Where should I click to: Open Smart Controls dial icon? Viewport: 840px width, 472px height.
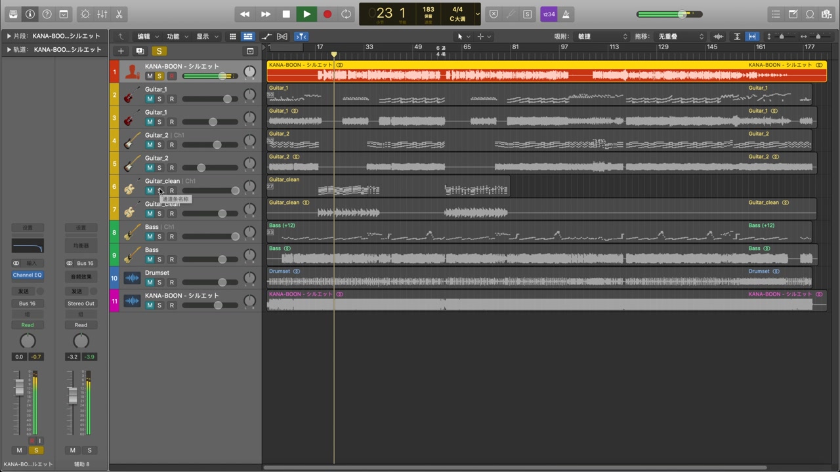click(85, 14)
